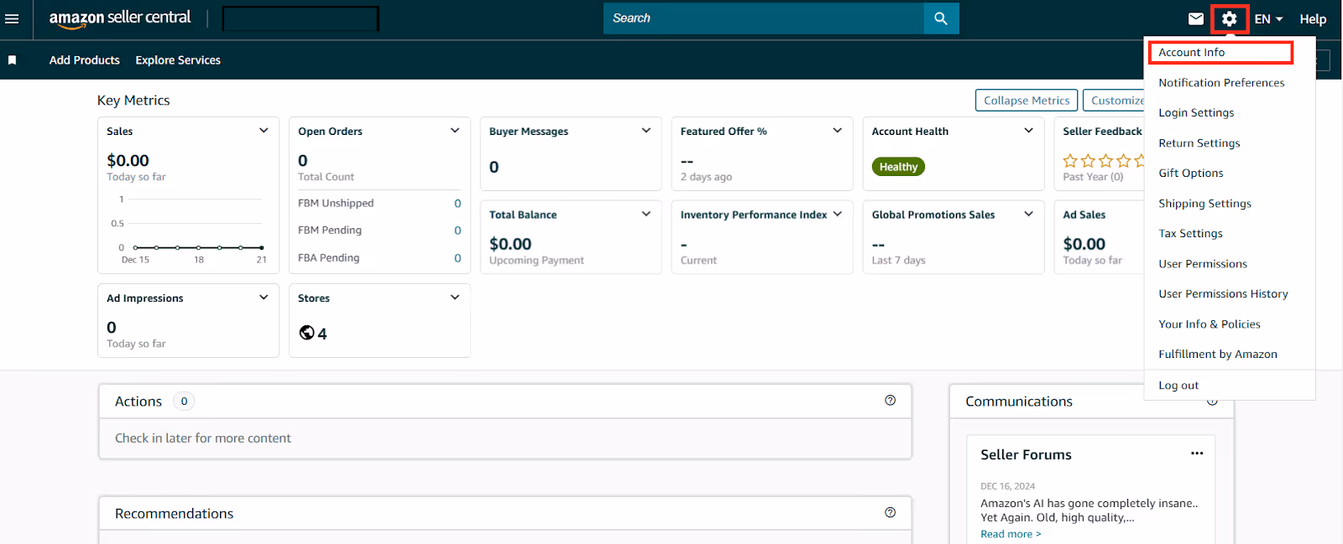Select User Permissions History entry
Image resolution: width=1343 pixels, height=544 pixels.
(1223, 293)
